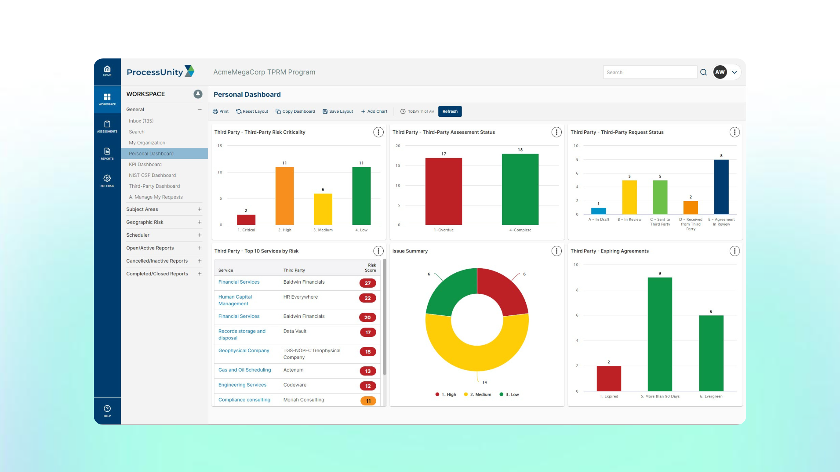
Task: Expand the Cancelled/Inactive Reports section
Action: point(199,261)
